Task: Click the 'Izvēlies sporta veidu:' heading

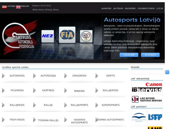Action: click(x=15, y=67)
